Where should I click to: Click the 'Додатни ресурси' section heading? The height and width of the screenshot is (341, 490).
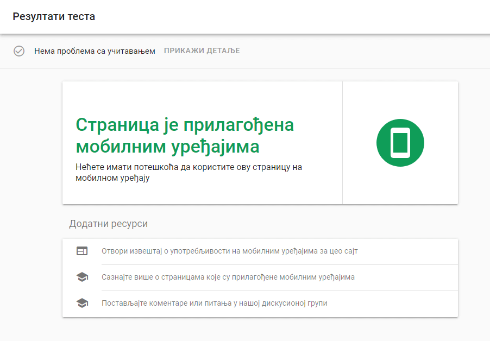click(109, 224)
